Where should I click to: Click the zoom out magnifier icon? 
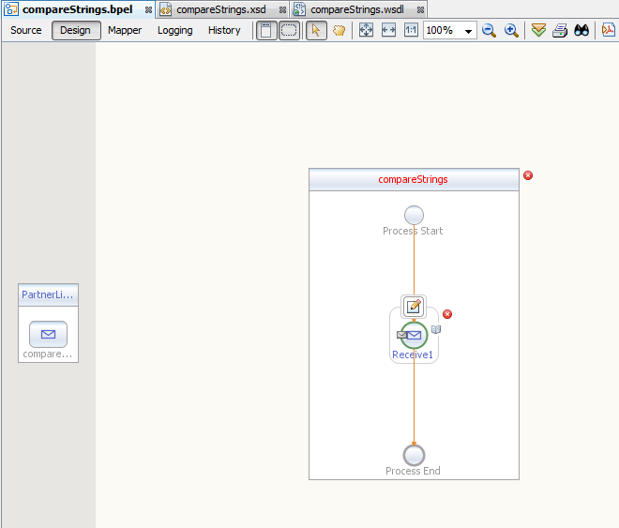pyautogui.click(x=489, y=30)
